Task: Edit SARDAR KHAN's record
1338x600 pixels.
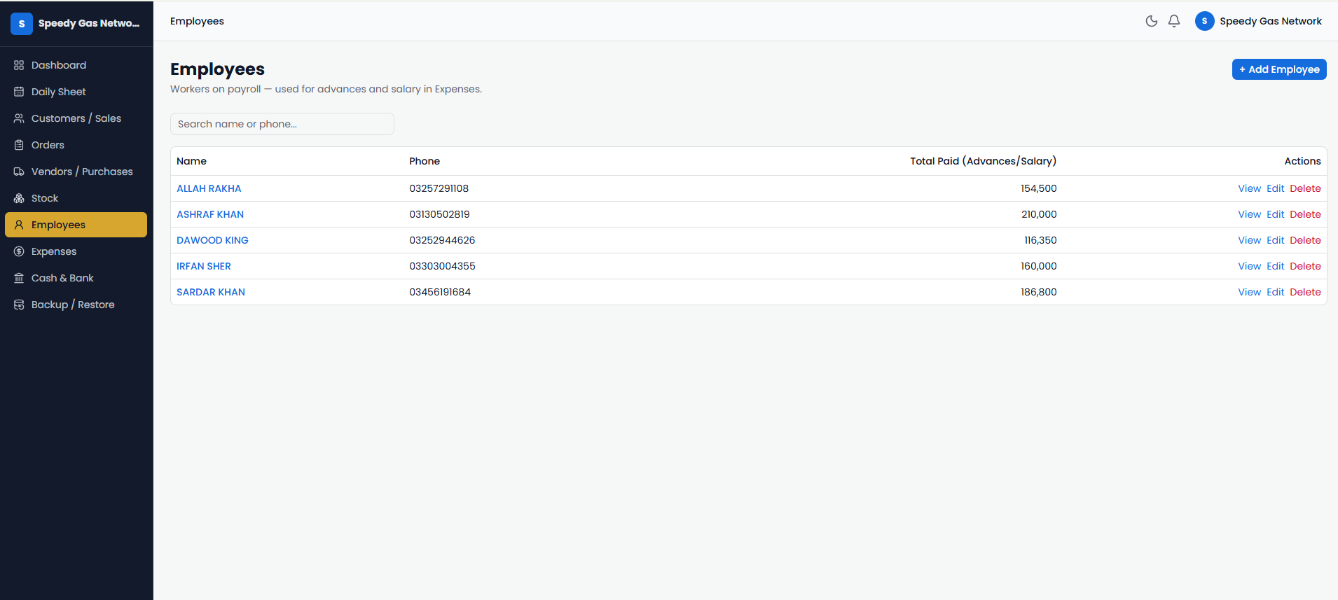Action: pos(1275,292)
